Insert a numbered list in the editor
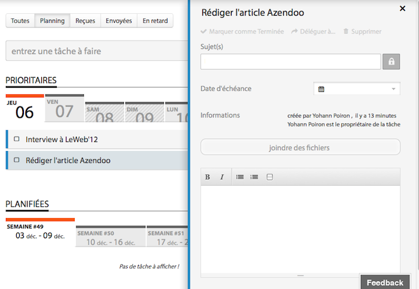This screenshot has width=419, height=289. 254,177
